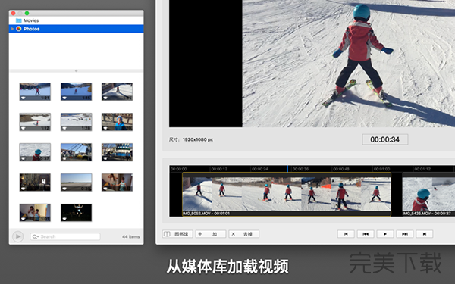Viewport: 455px width, 284px height.
Task: Click the 00:00:12 mark on the timeline ruler
Action: pos(219,169)
